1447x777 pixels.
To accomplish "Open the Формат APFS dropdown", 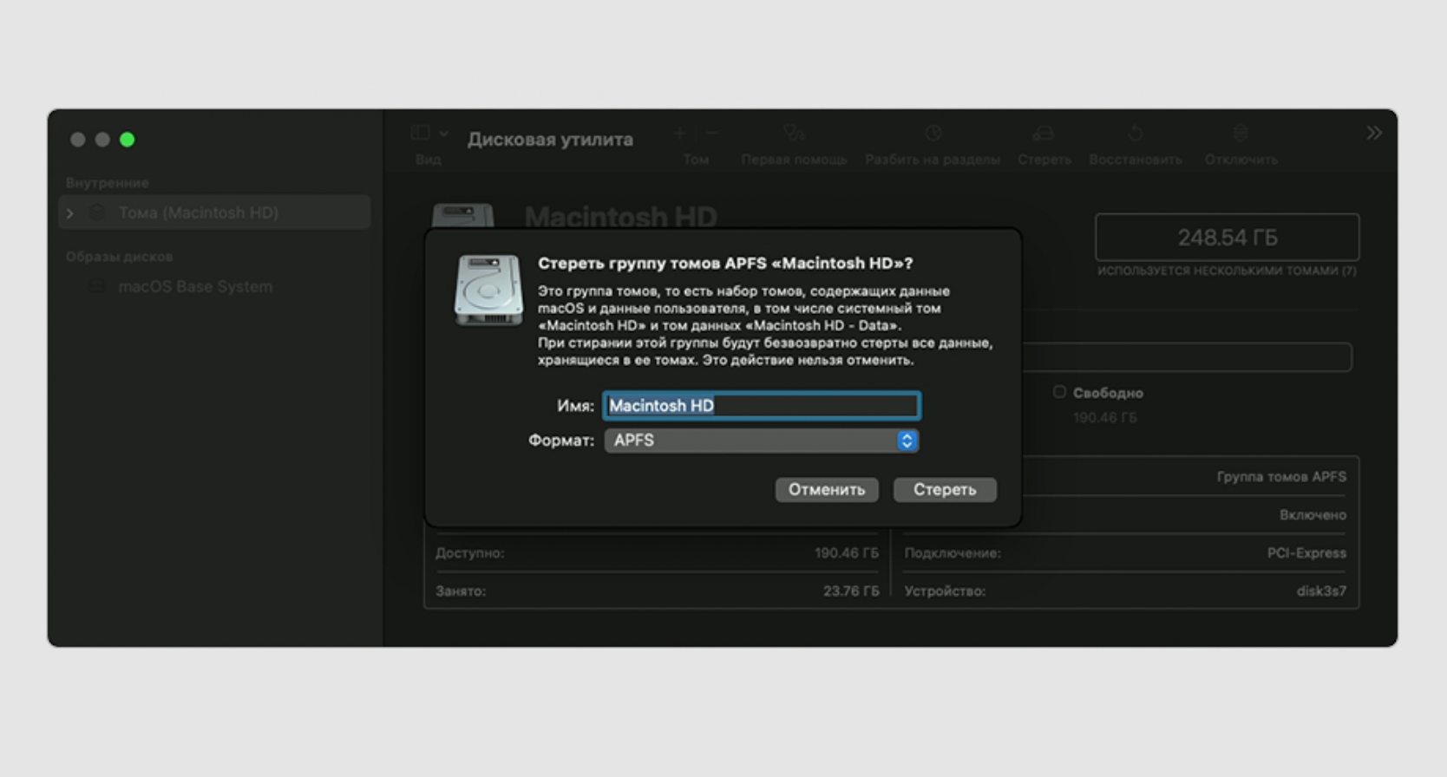I will point(761,440).
